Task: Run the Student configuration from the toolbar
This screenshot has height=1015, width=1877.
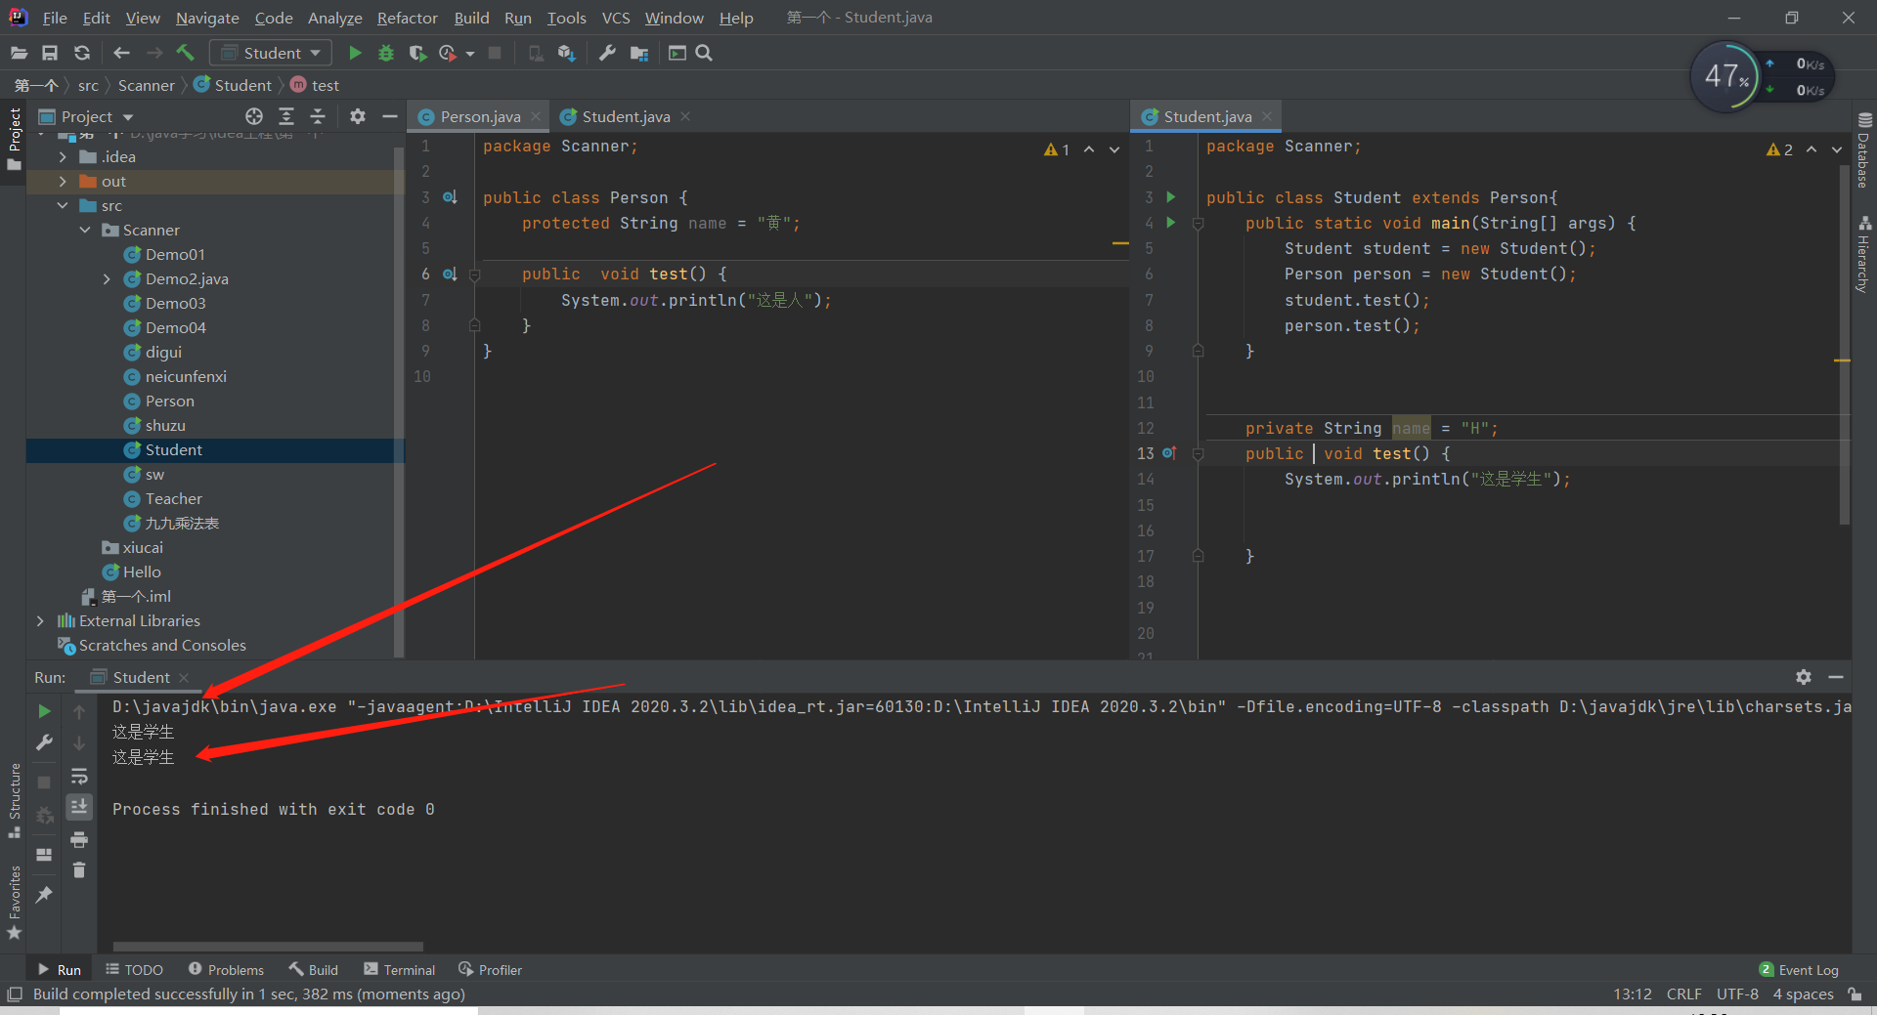Action: click(x=355, y=53)
